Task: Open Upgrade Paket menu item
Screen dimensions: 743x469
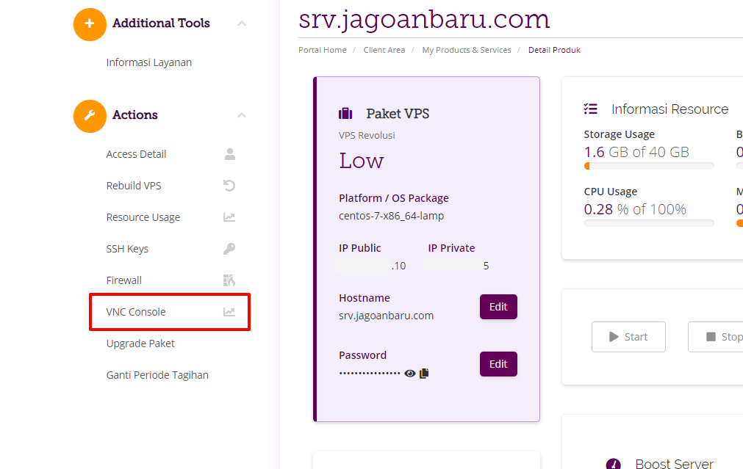Action: [x=140, y=343]
